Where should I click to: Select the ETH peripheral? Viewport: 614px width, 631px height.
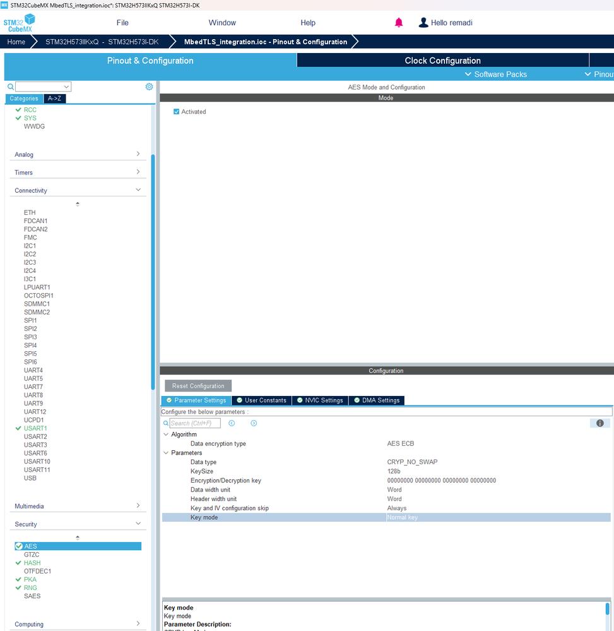tap(30, 212)
